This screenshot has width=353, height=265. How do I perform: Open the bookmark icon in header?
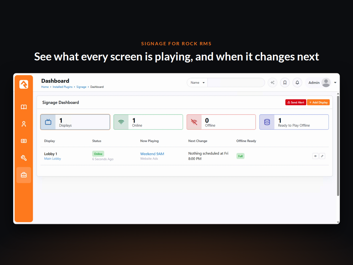[x=285, y=83]
